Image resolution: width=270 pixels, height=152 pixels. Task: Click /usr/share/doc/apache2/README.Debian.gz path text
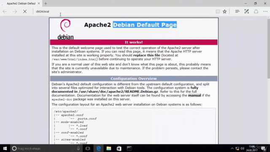click(x=118, y=92)
